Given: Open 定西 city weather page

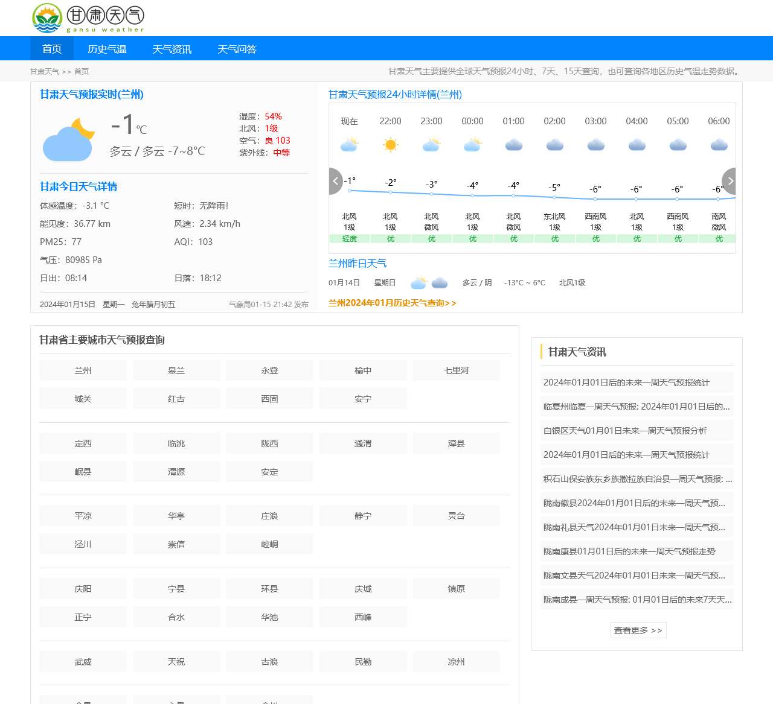Looking at the screenshot, I should [83, 443].
